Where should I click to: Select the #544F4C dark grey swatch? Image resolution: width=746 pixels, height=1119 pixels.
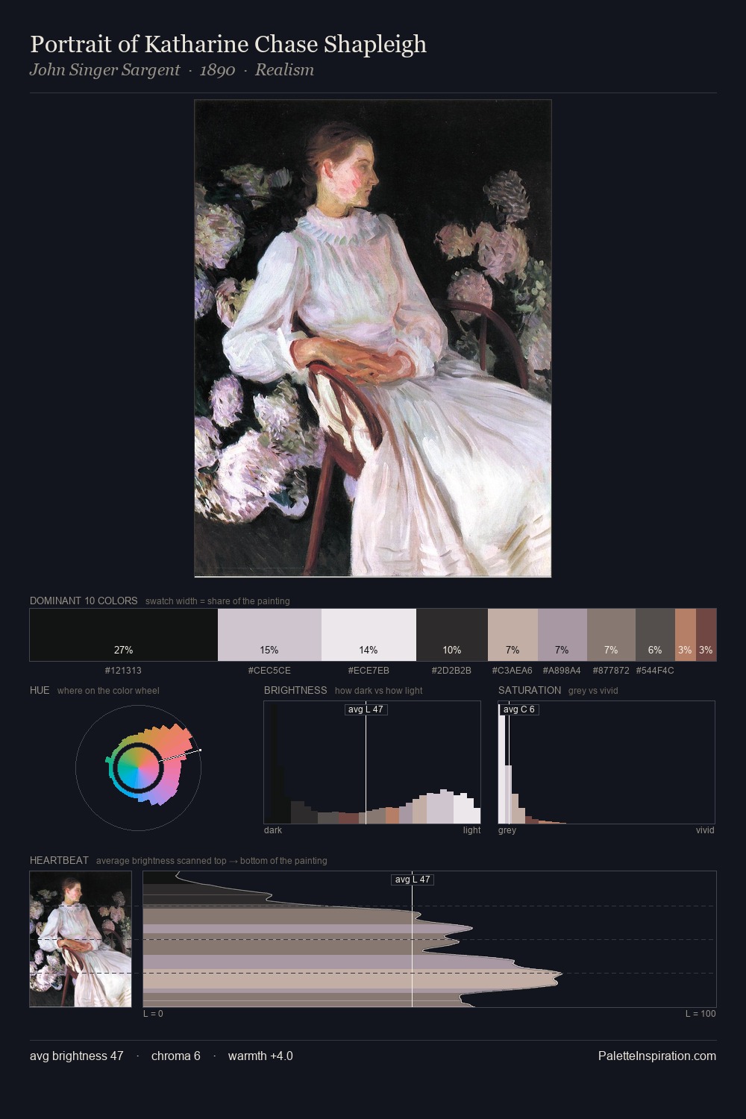click(655, 635)
